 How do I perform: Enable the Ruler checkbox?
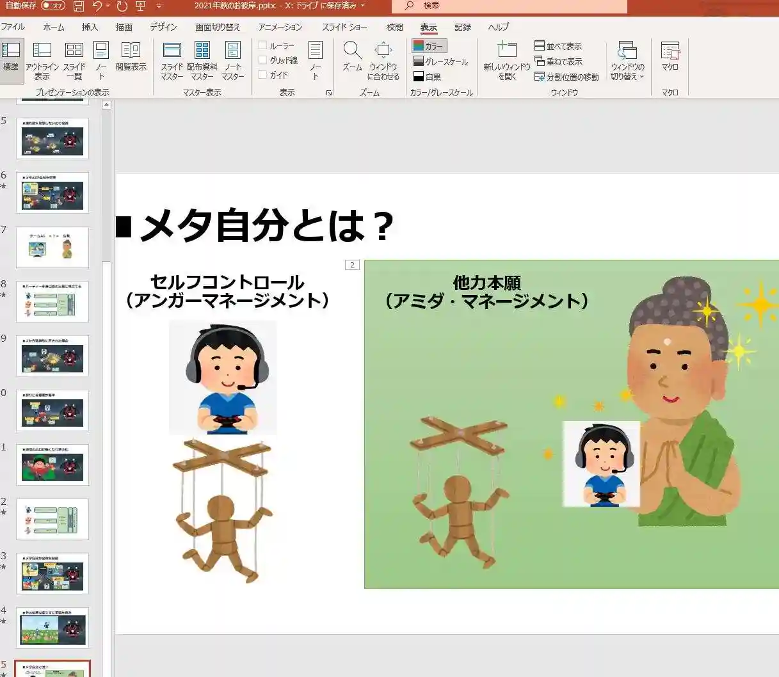coord(263,45)
